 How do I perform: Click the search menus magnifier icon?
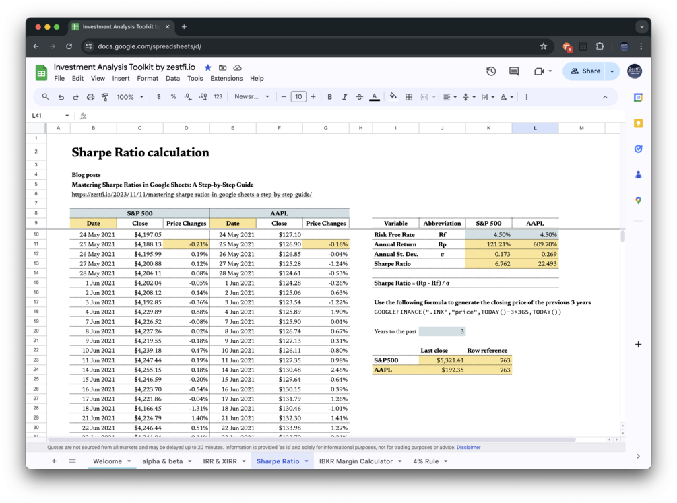(45, 97)
